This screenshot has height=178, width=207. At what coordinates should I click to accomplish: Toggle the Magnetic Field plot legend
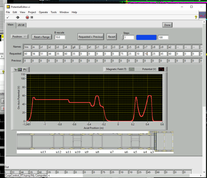point(132,69)
